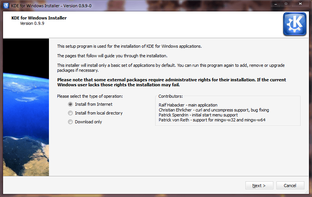
Task: Click the KDE icon in title bar
Action: [6, 6]
